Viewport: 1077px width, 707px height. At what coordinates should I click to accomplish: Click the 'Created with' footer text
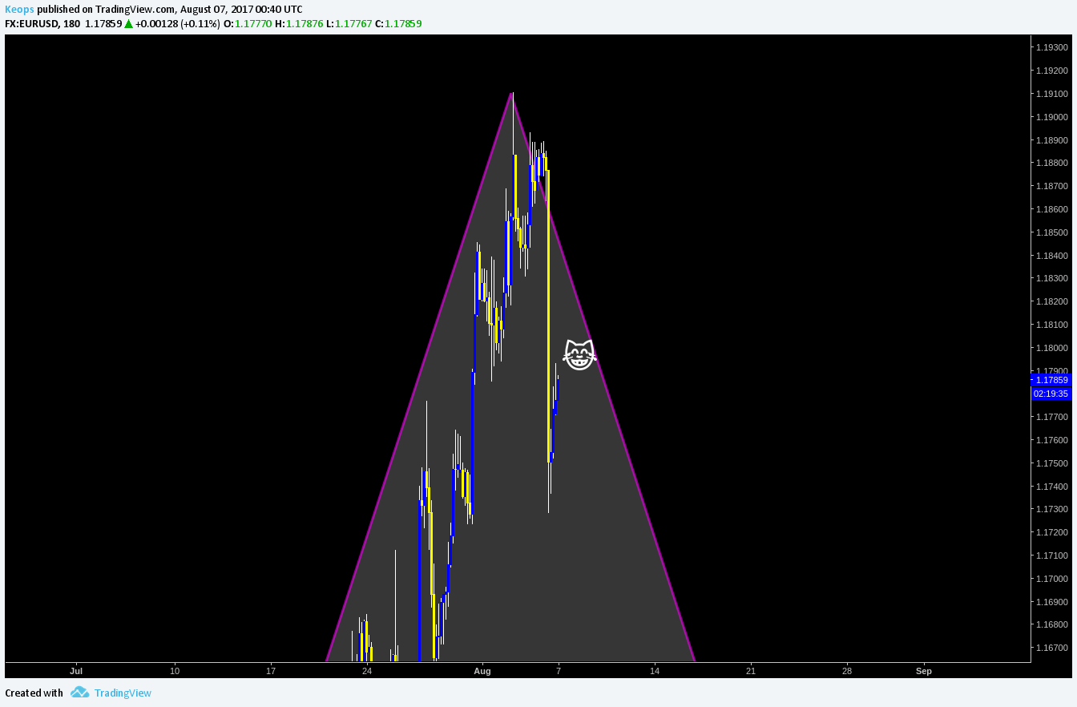(x=34, y=693)
